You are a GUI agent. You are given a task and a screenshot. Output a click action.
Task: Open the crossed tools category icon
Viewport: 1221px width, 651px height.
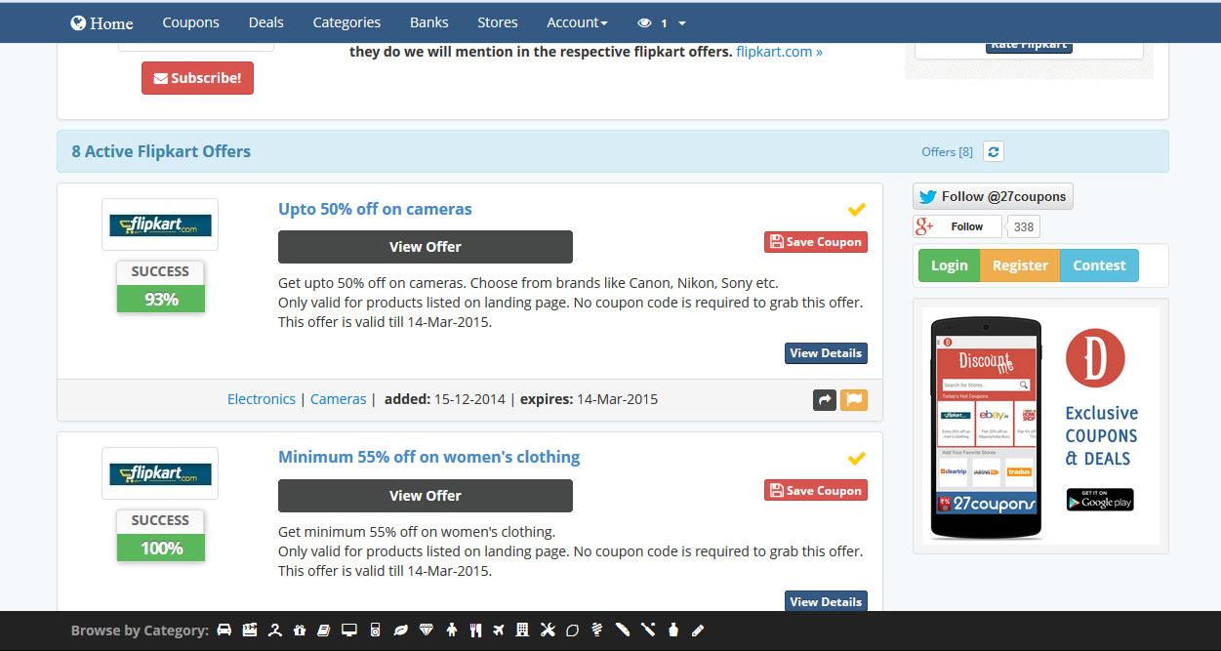click(x=548, y=630)
